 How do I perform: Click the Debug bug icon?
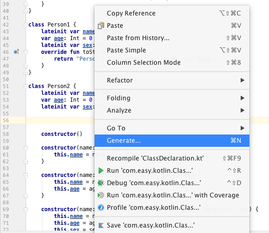coord(100,183)
